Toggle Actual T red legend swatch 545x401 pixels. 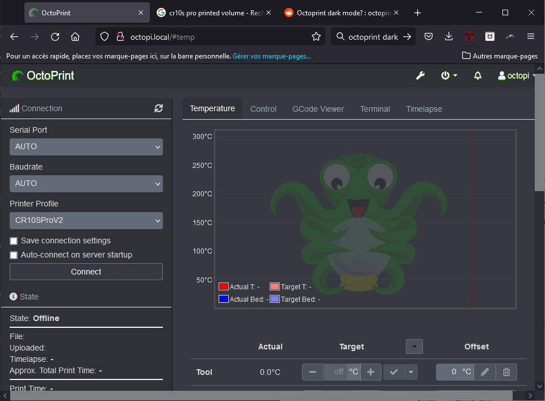click(x=224, y=286)
